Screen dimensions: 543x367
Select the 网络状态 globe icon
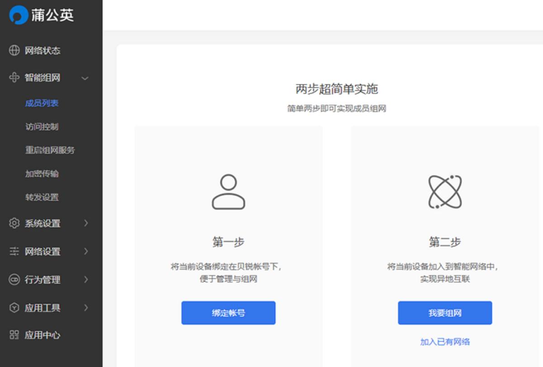click(13, 51)
